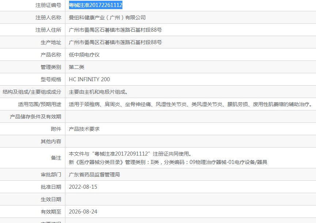Click the 审批部门 label
The image size is (316, 223).
[51, 175]
